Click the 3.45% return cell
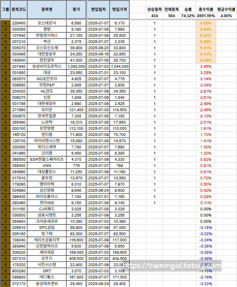 pos(206,67)
